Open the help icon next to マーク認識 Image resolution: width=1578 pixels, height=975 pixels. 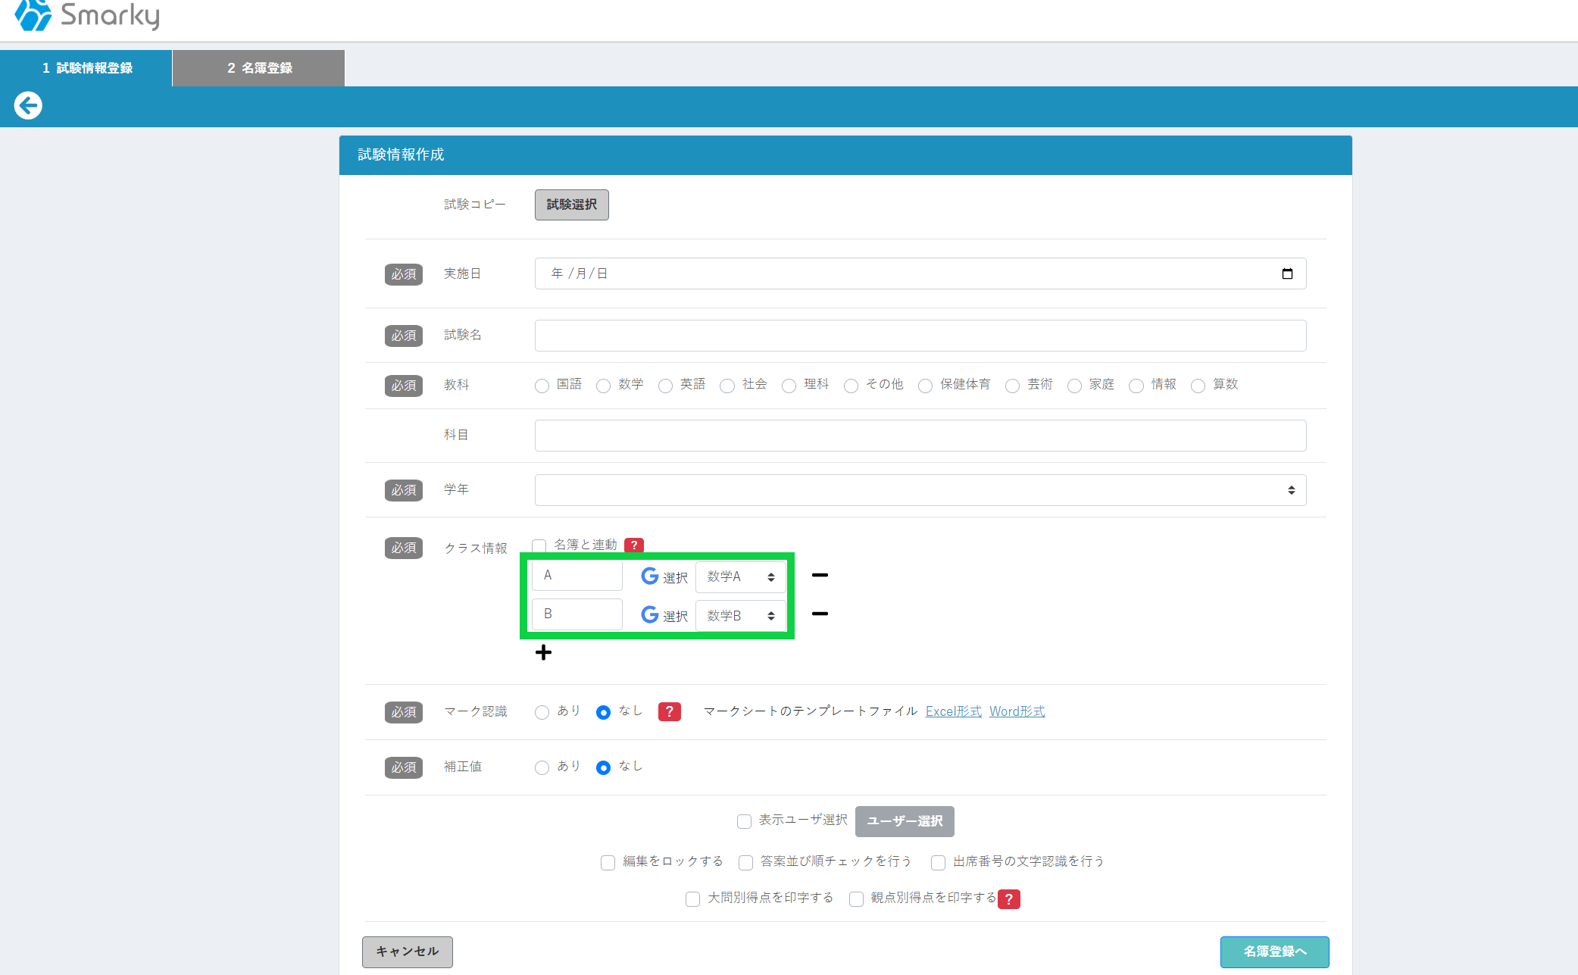tap(670, 711)
